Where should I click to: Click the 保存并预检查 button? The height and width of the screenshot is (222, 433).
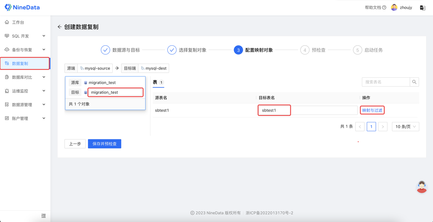[x=105, y=144]
